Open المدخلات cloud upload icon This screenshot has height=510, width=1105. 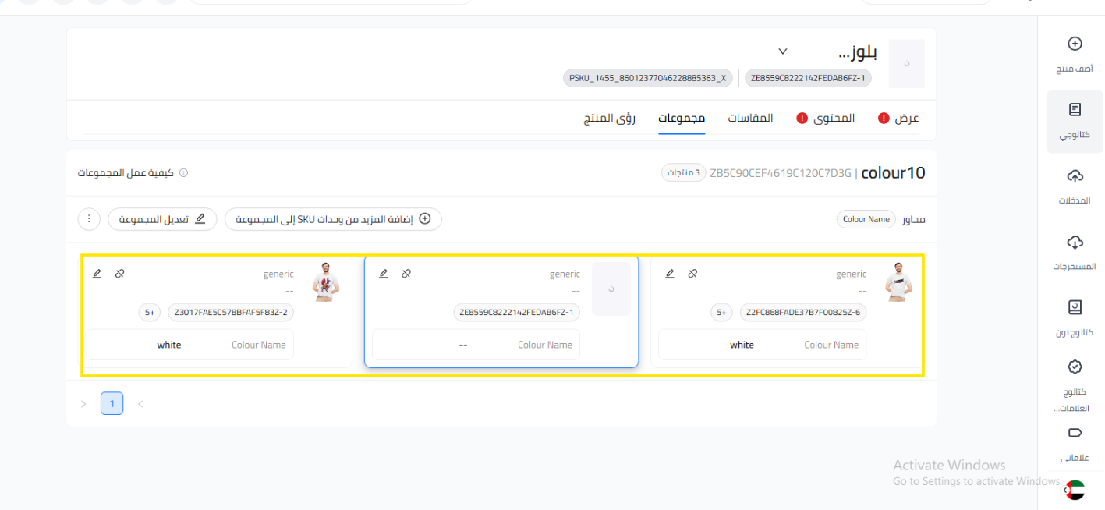[x=1074, y=176]
